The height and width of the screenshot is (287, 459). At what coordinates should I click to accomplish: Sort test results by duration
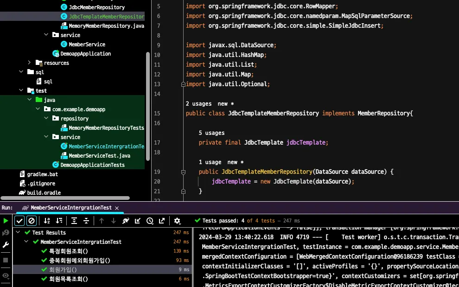[59, 221]
